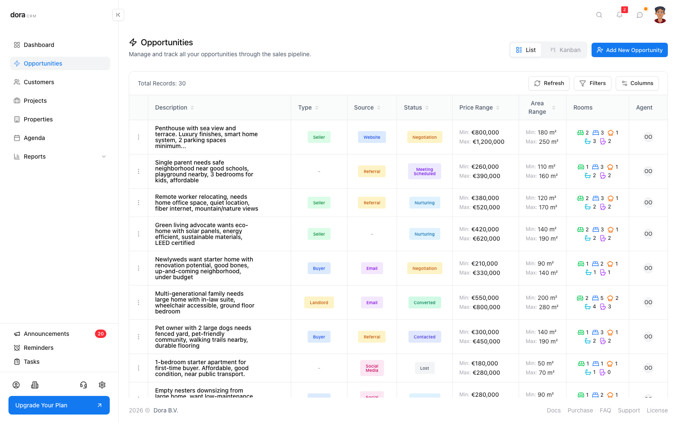This screenshot has height=423, width=678.
Task: Open Agenda in sidebar
Action: click(x=60, y=138)
